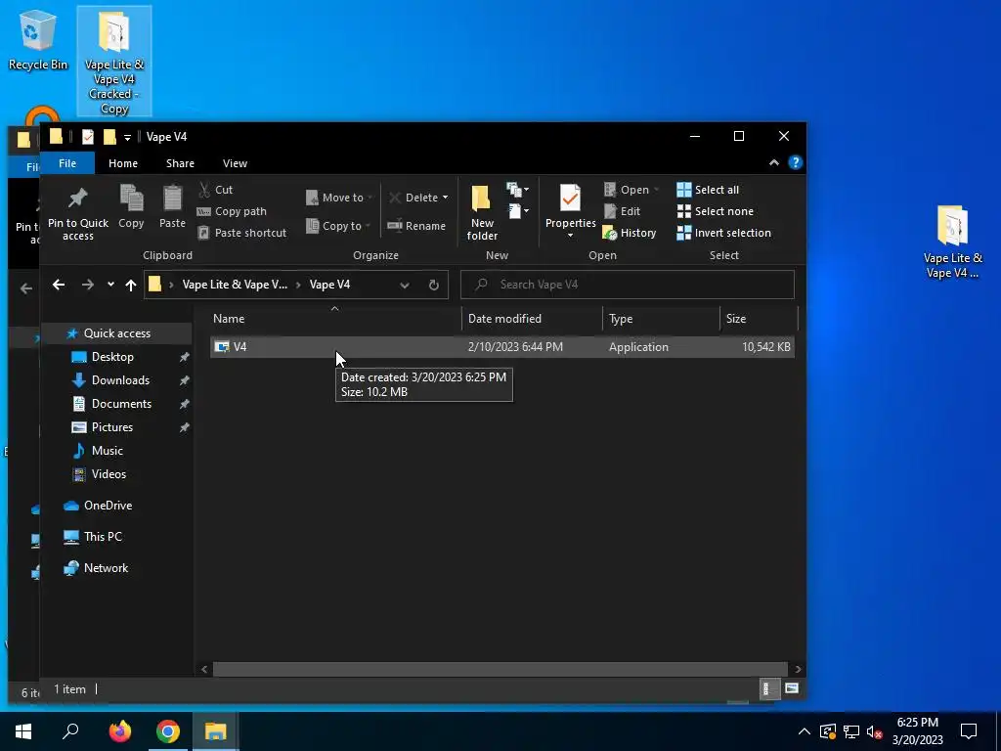Open the Windows Start menu

tap(23, 731)
